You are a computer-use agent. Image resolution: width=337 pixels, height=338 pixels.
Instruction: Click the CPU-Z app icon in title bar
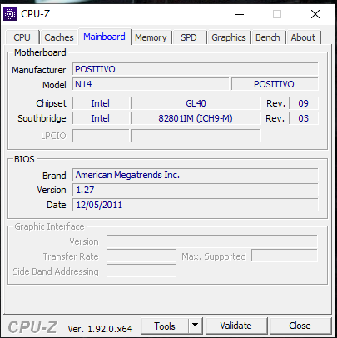[x=10, y=14]
